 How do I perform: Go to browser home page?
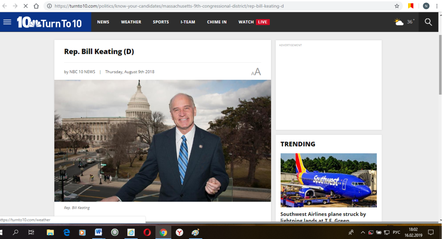point(36,6)
